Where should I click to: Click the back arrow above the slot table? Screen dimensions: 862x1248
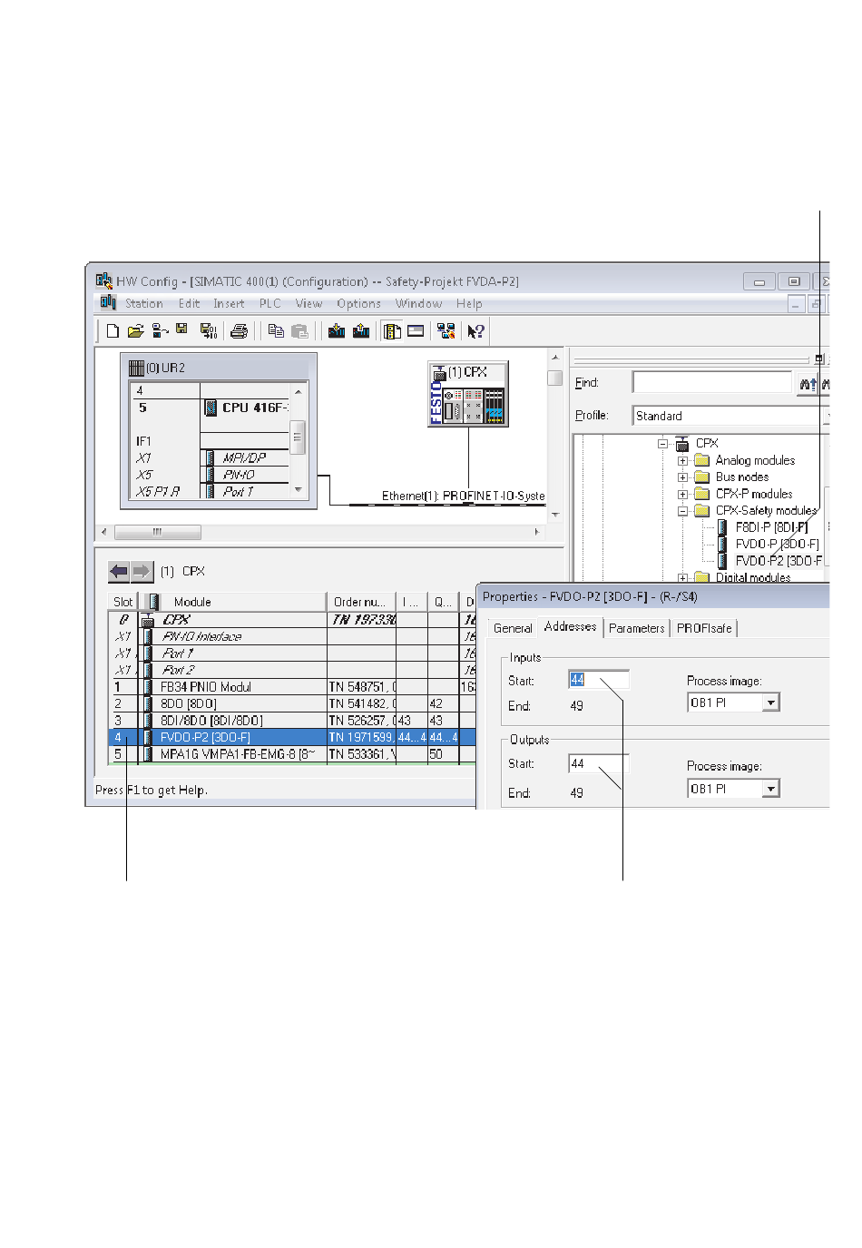coord(119,571)
